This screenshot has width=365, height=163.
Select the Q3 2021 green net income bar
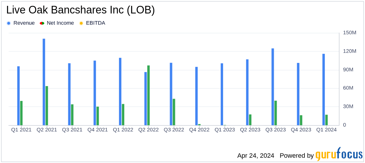(x=72, y=115)
